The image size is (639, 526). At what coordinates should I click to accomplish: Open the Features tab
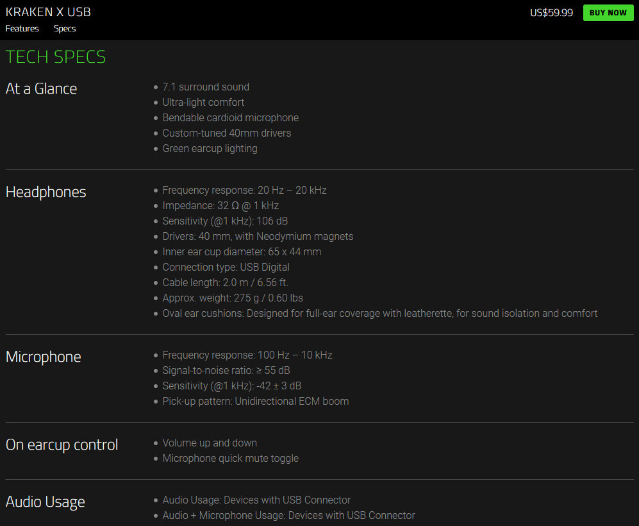[x=22, y=29]
